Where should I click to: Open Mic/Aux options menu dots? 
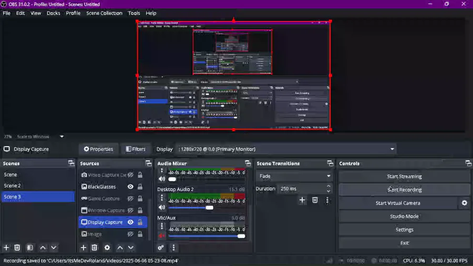[162, 226]
